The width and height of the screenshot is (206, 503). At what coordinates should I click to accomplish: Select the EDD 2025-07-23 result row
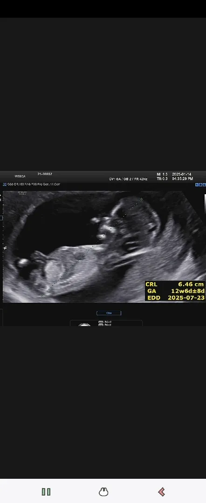click(x=175, y=298)
